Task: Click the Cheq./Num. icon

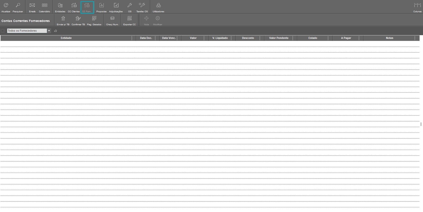Action: click(112, 18)
